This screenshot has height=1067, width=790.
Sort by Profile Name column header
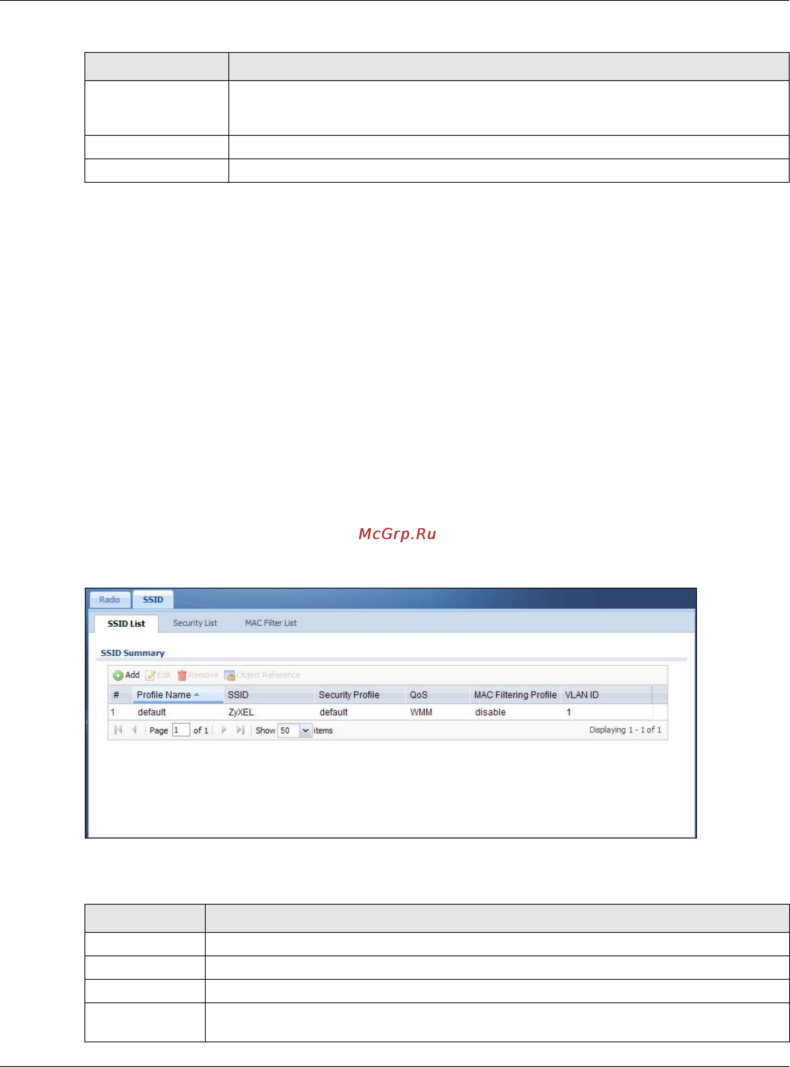coord(178,695)
